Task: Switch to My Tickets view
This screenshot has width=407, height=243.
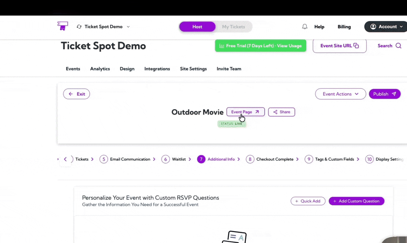Action: tap(233, 27)
